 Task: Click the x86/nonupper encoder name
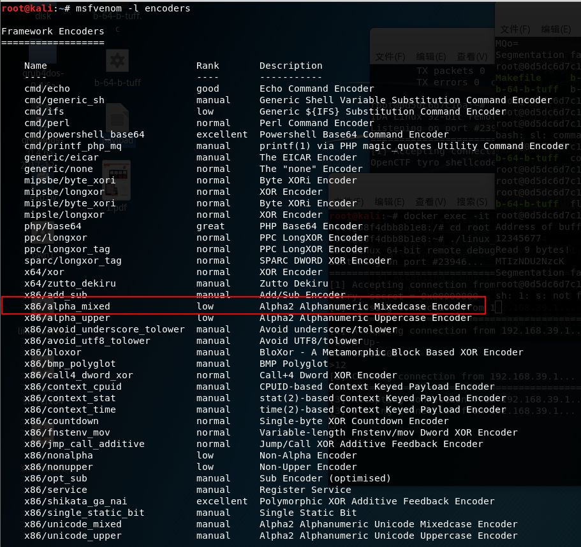(59, 467)
